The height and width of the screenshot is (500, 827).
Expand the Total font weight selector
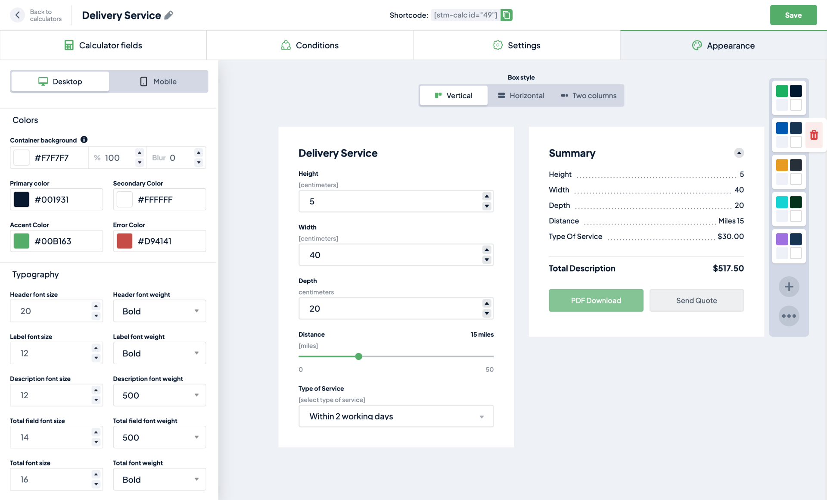[159, 479]
